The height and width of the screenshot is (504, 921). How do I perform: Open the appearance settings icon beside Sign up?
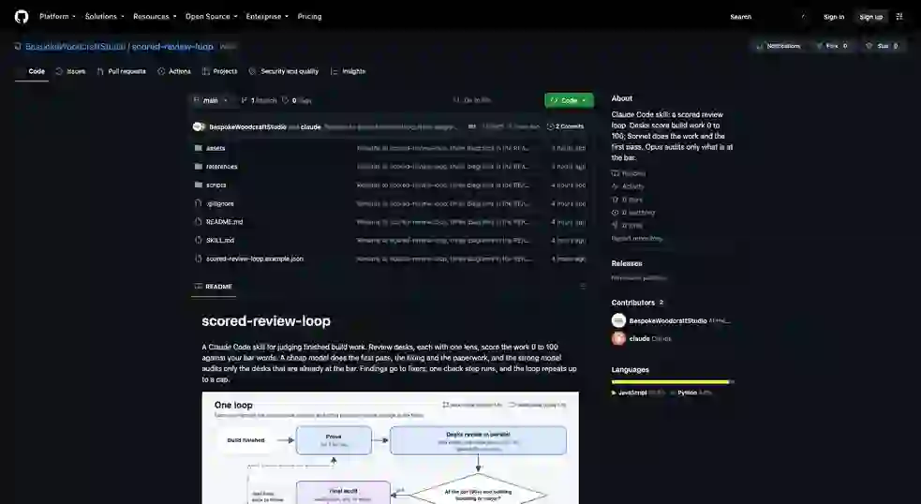click(899, 17)
